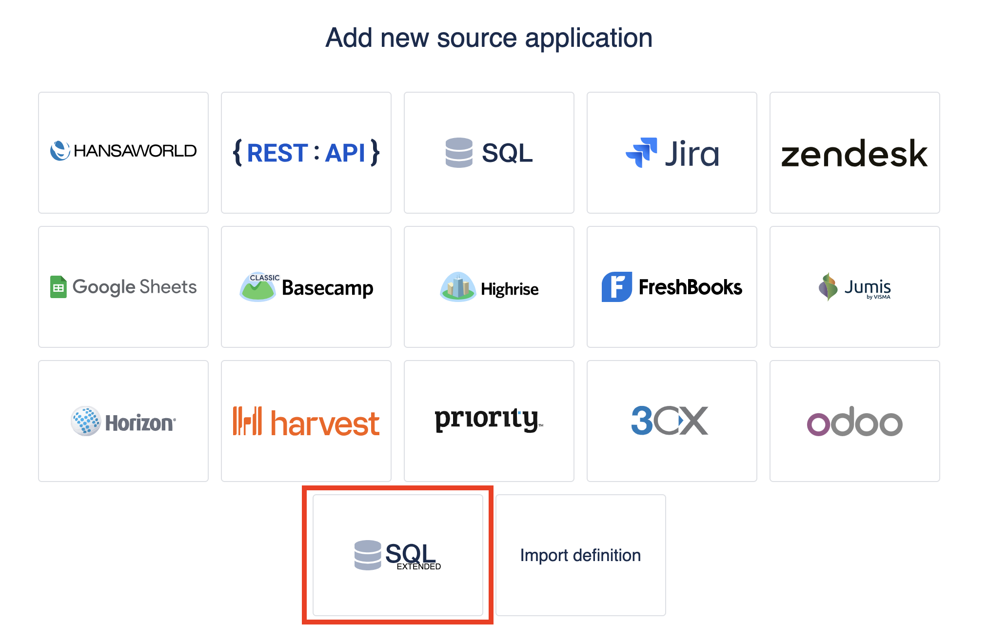The height and width of the screenshot is (644, 988).
Task: Select the 3CX source application
Action: (672, 421)
